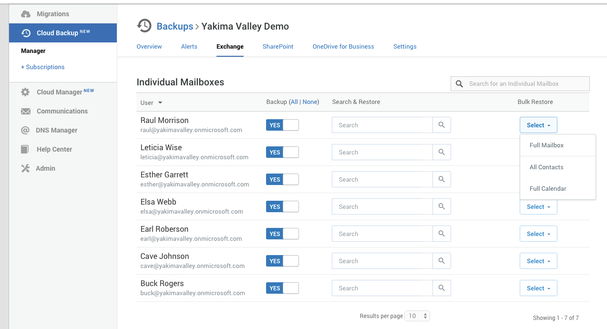Switch to the SharePoint tab
This screenshot has width=607, height=329.
click(278, 46)
